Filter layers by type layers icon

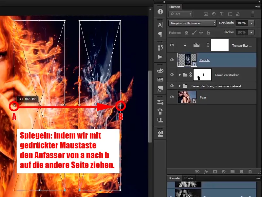tap(222, 14)
